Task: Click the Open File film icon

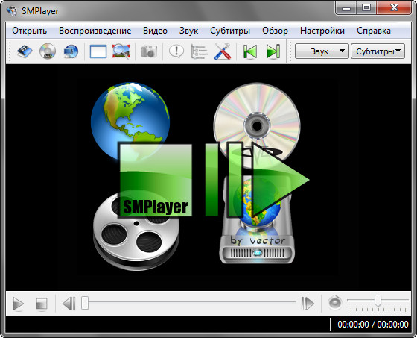Action: pyautogui.click(x=25, y=51)
